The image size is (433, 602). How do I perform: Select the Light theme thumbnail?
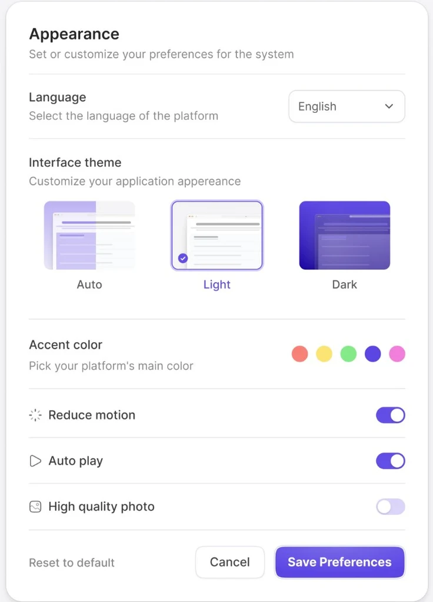[217, 235]
